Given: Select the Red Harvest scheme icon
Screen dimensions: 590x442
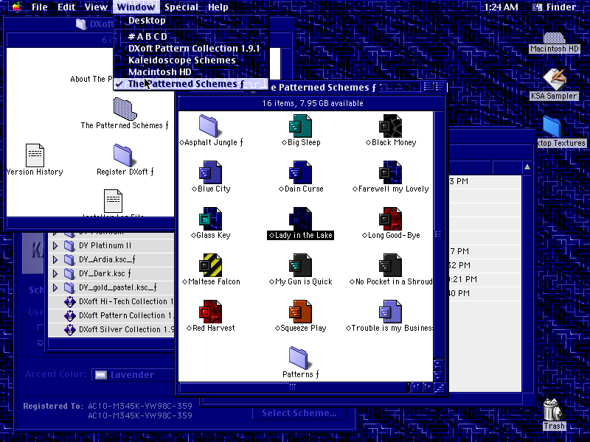Looking at the screenshot, I should [x=210, y=312].
